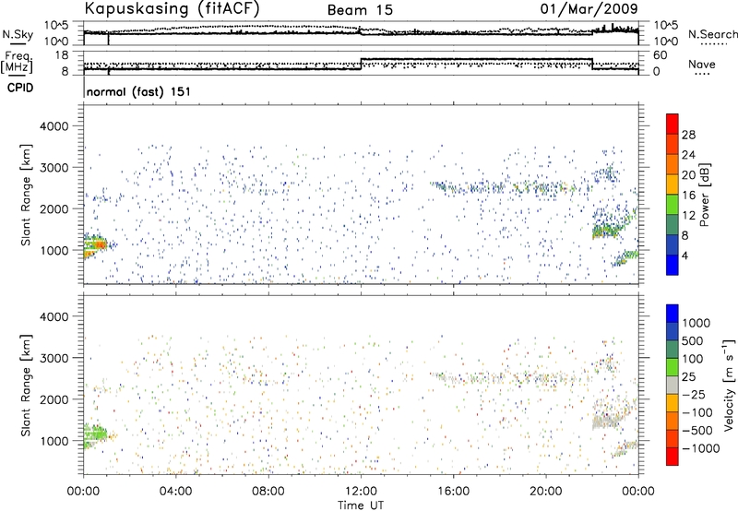
Task: Click the Kapuskasing (fitACF) plot title
Action: click(x=172, y=8)
